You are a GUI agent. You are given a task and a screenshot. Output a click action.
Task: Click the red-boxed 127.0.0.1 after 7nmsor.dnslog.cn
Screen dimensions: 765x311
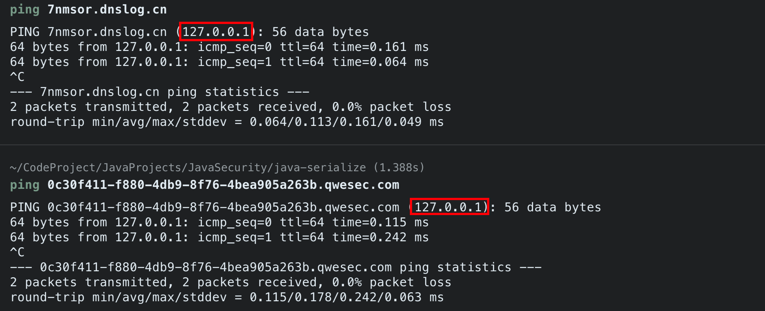[x=216, y=31]
